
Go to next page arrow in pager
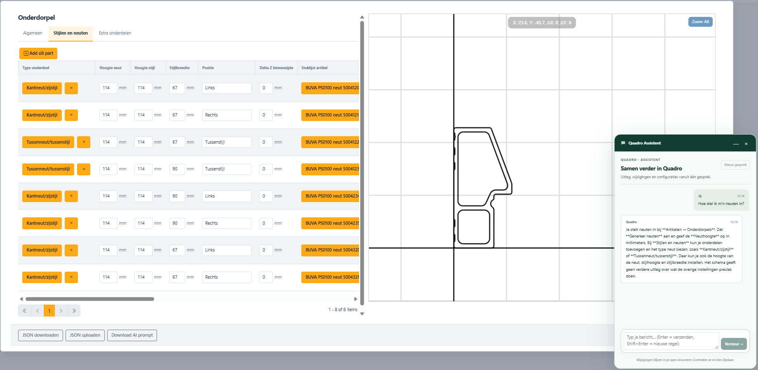(61, 311)
